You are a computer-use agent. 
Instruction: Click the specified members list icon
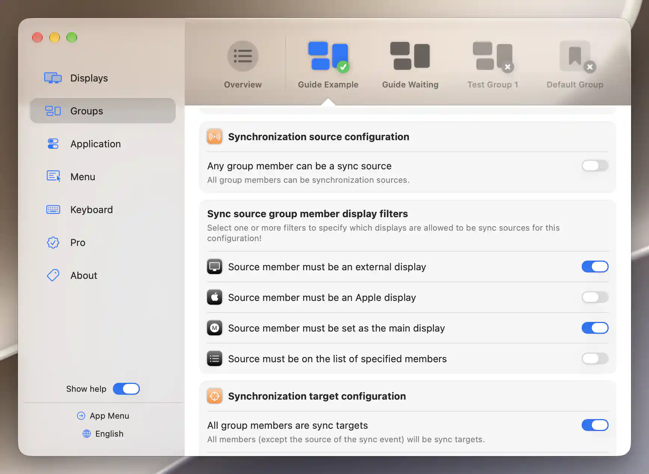215,358
